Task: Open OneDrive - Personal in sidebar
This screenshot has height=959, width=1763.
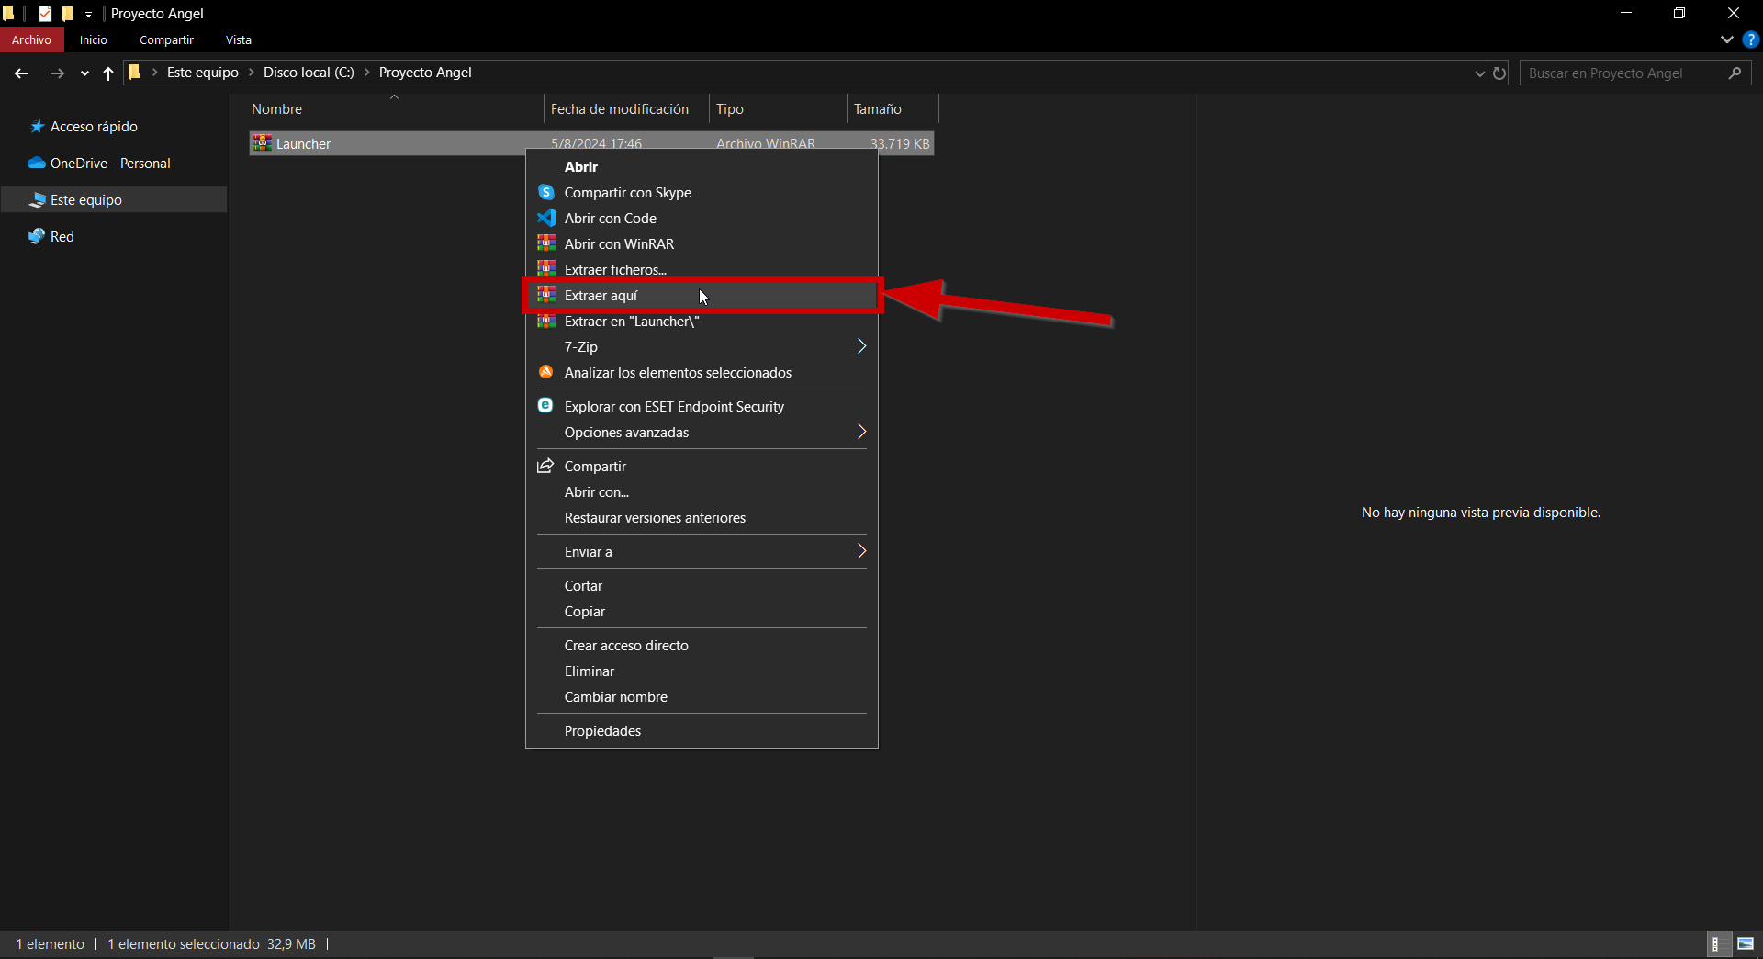Action: 110,163
